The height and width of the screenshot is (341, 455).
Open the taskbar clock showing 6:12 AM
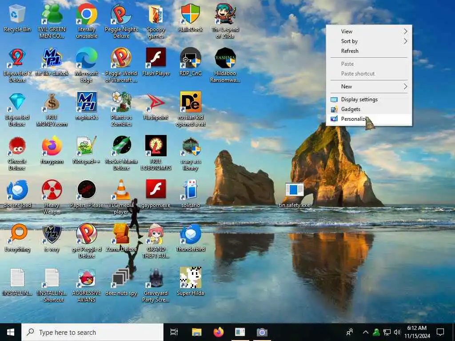tap(417, 332)
